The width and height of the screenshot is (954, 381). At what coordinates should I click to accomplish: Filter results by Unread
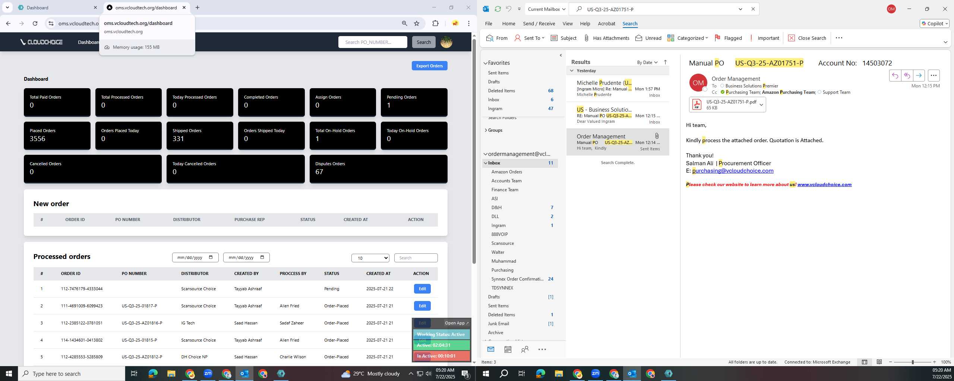coord(648,38)
